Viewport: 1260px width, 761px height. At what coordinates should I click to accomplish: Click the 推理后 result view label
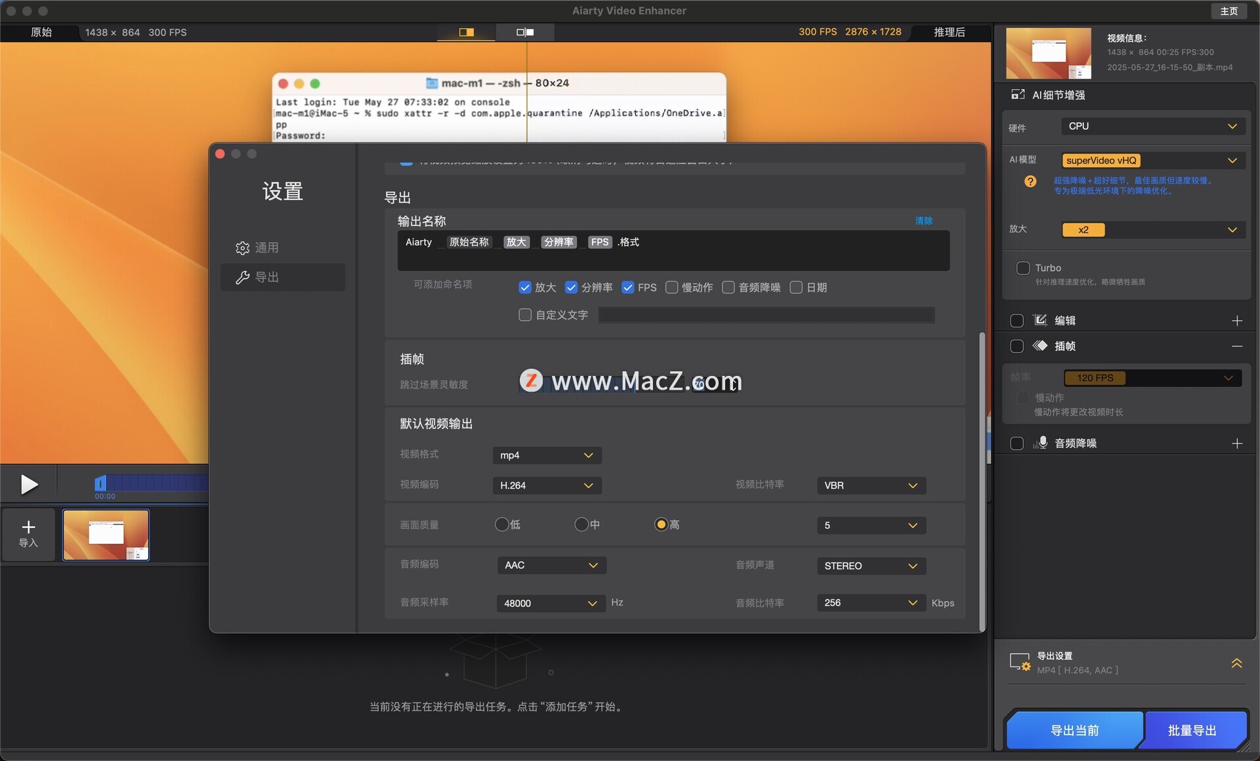click(x=949, y=31)
